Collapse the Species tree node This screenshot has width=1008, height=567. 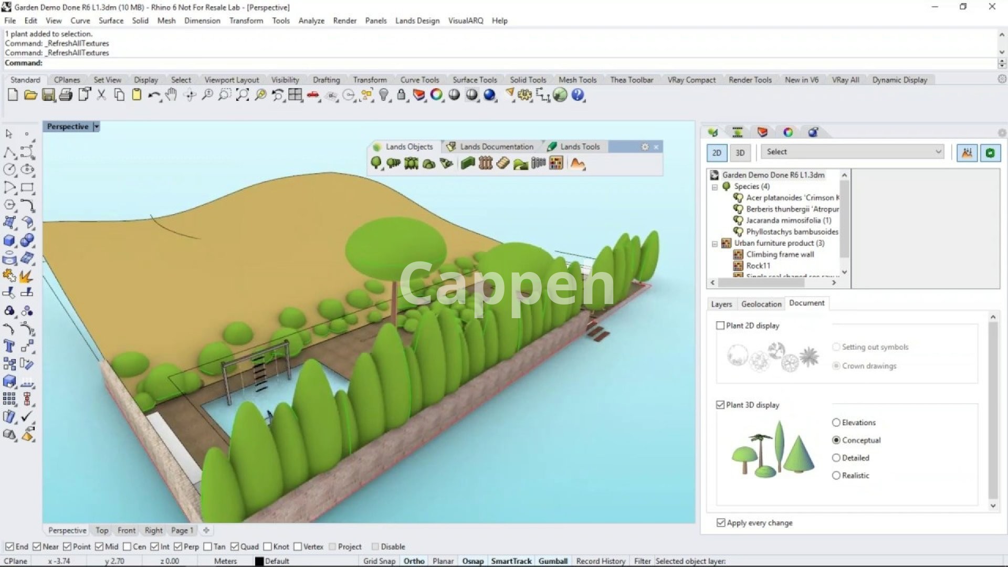(x=715, y=187)
